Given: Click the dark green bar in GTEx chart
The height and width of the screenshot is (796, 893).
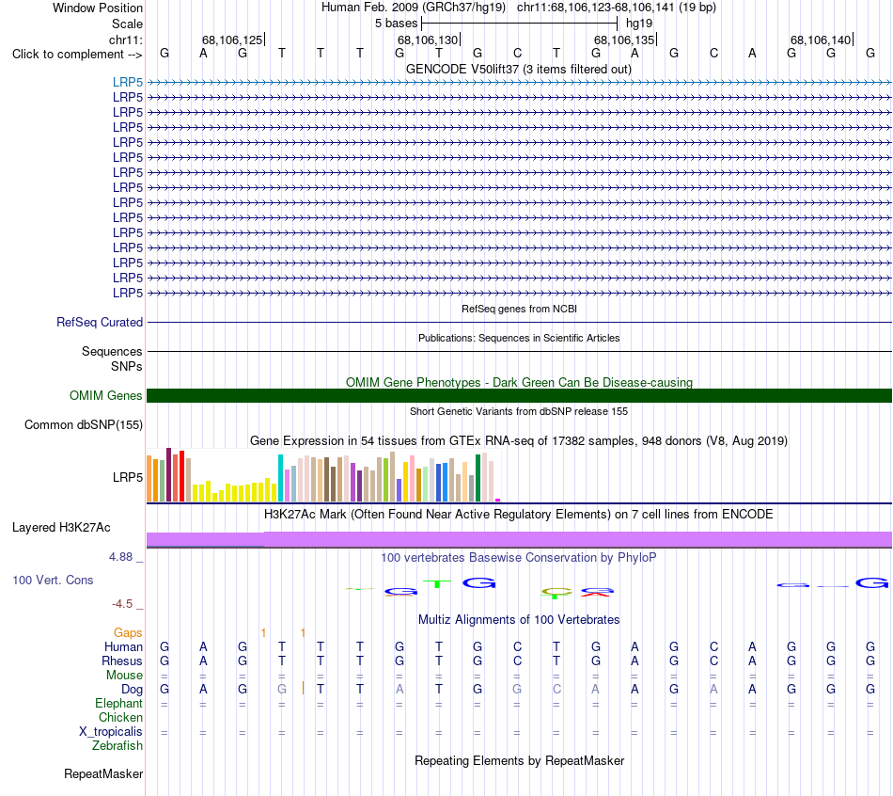Looking at the screenshot, I should [478, 478].
